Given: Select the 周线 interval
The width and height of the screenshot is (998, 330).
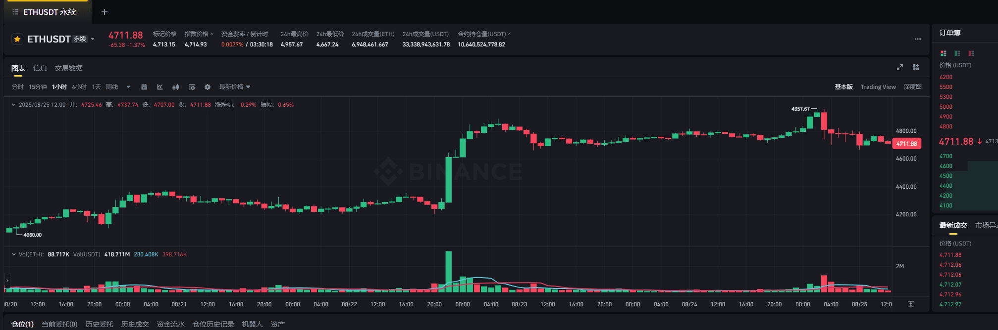Looking at the screenshot, I should [112, 87].
